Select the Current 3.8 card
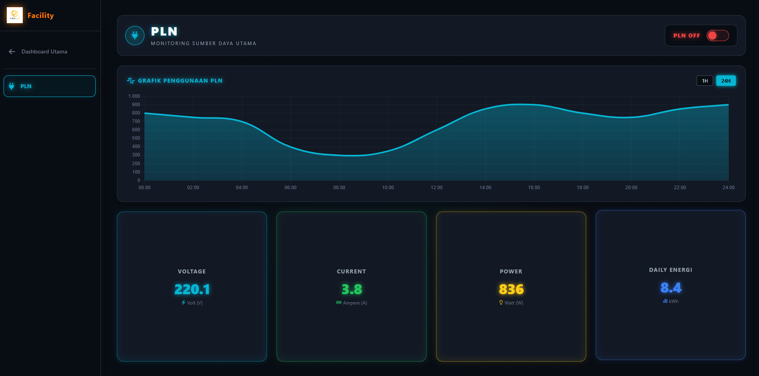Image resolution: width=759 pixels, height=376 pixels. [x=352, y=287]
